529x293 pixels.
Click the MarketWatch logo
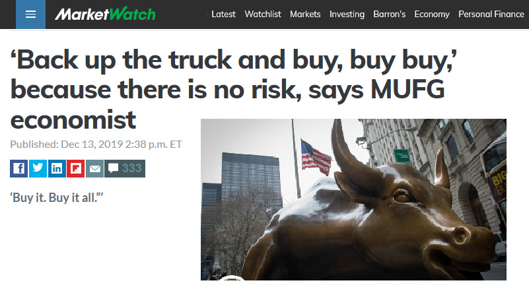coord(105,14)
